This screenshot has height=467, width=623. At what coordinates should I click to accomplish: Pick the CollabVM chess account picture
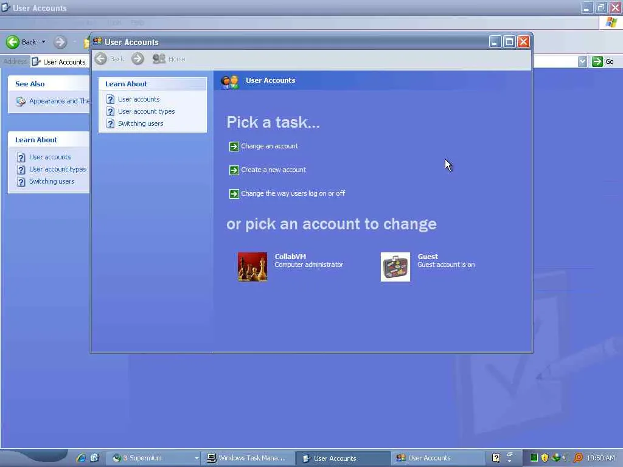coord(252,267)
